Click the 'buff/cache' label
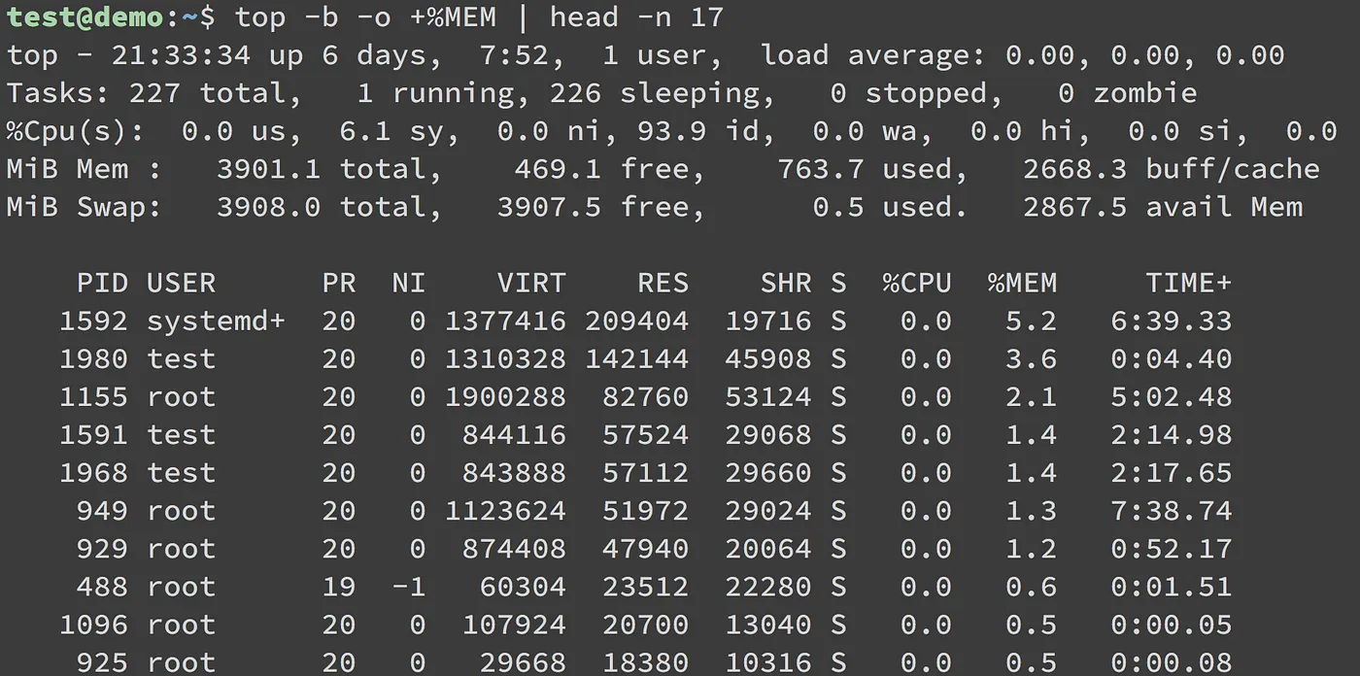 [1232, 169]
